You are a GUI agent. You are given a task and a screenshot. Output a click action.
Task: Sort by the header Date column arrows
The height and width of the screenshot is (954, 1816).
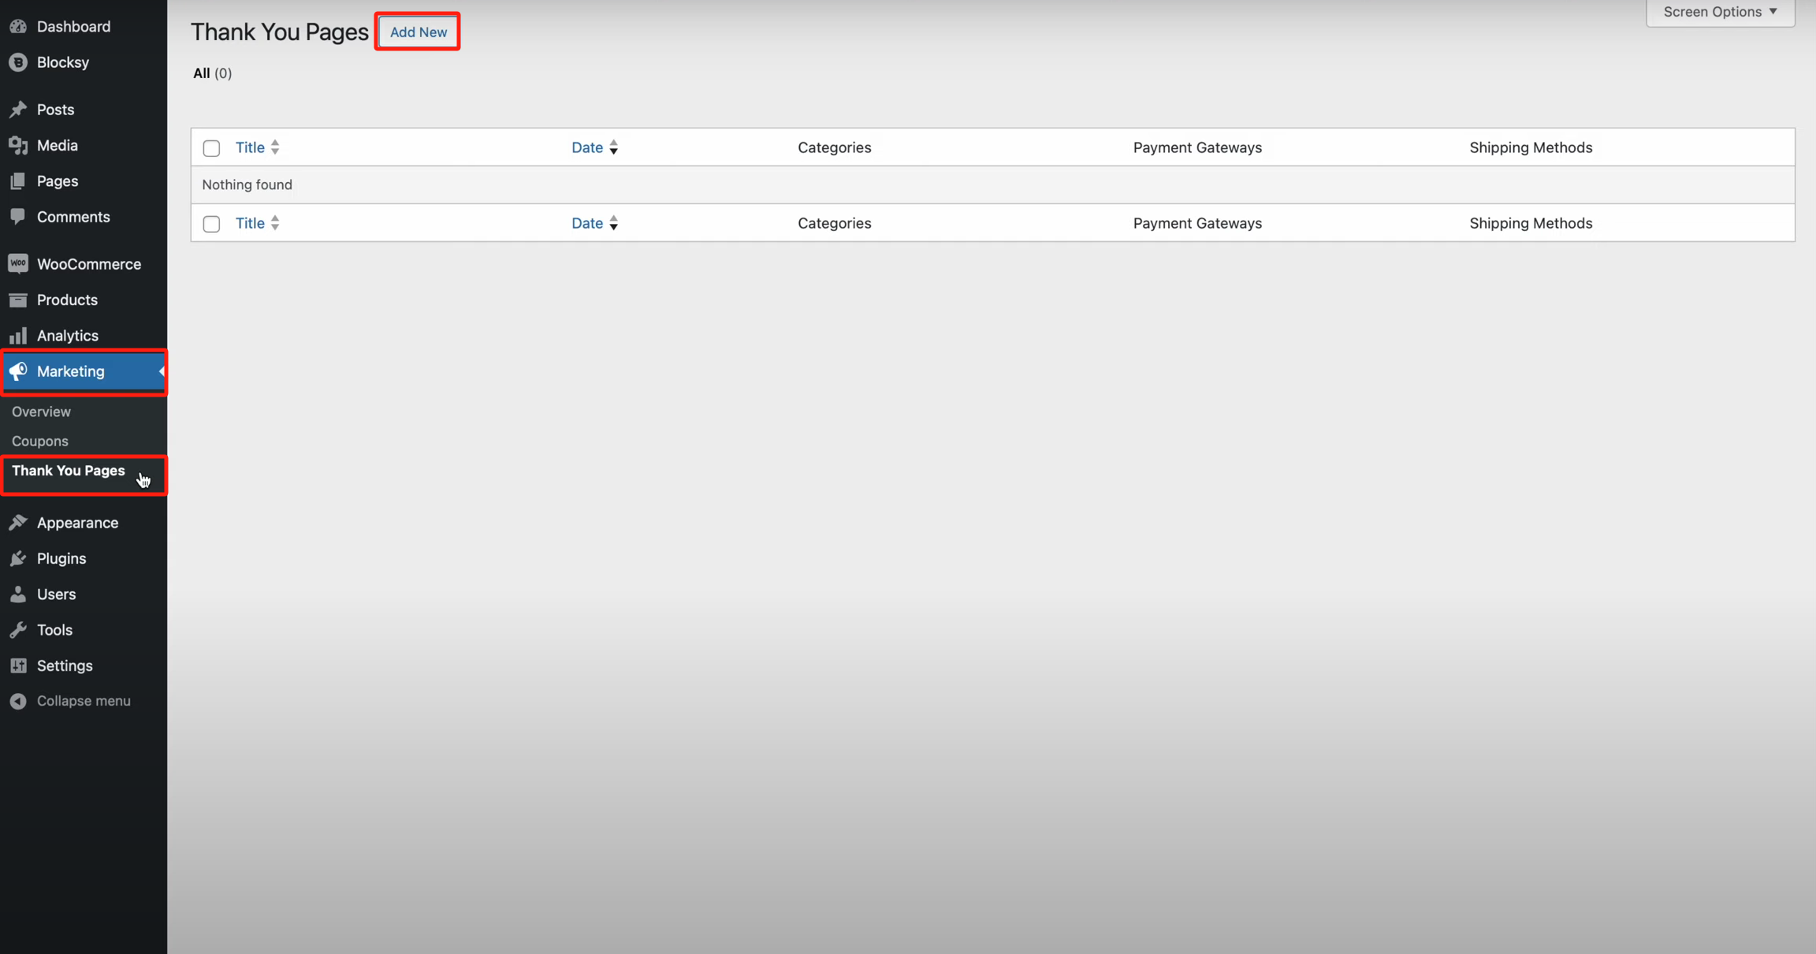click(x=613, y=147)
